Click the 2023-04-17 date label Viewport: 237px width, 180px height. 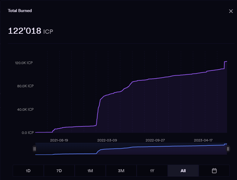pyautogui.click(x=203, y=140)
